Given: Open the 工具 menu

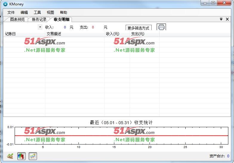Looking at the screenshot, I should [x=37, y=13].
